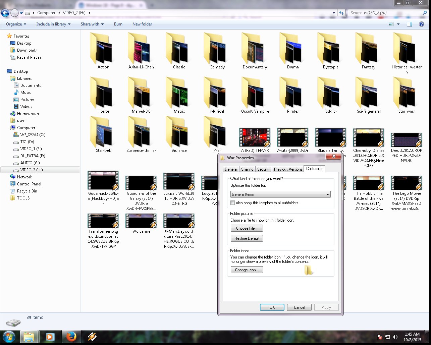Select Downloads under Favorites
431x345 pixels.
coord(27,50)
